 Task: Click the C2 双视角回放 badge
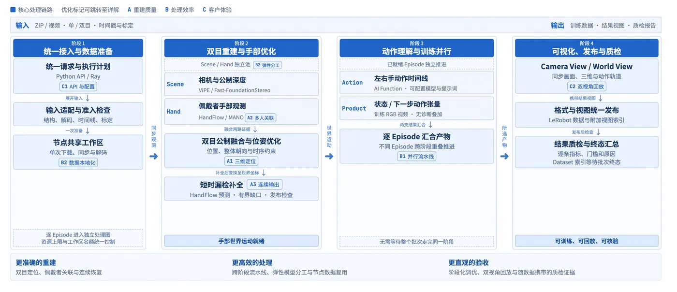tap(587, 87)
